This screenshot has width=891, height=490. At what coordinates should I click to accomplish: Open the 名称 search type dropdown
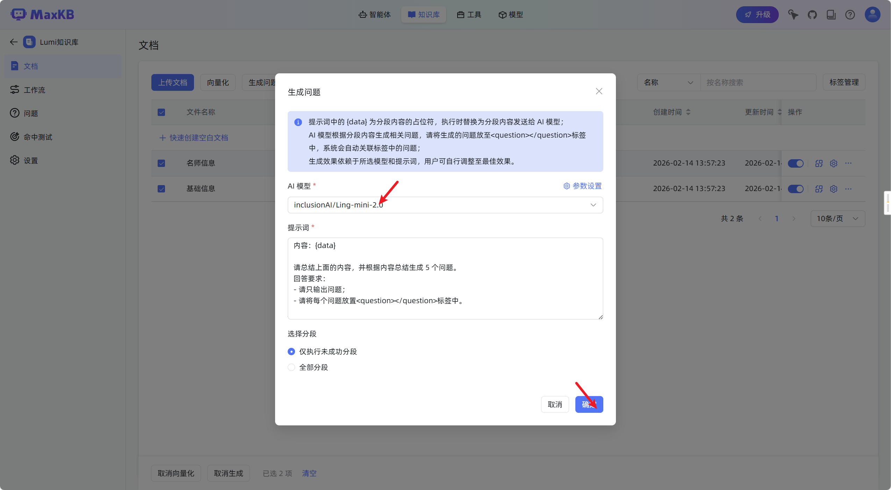[x=668, y=82]
